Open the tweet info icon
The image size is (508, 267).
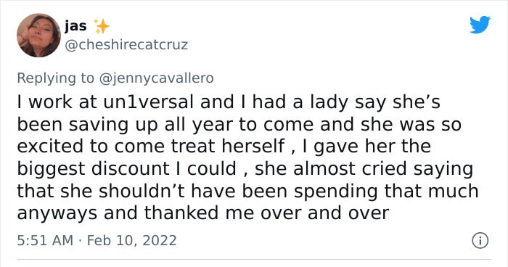point(480,241)
